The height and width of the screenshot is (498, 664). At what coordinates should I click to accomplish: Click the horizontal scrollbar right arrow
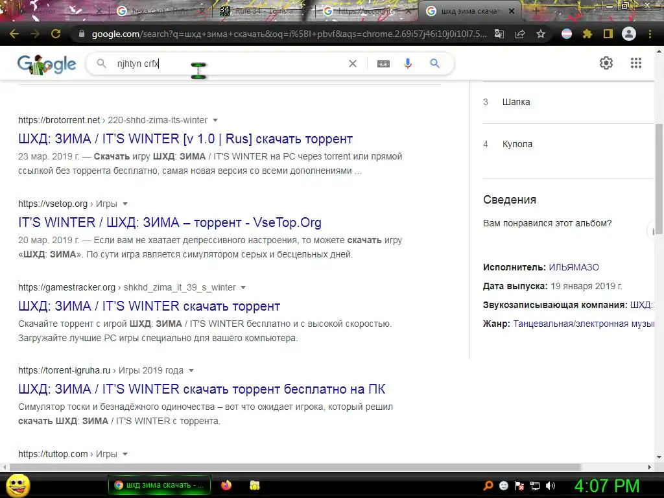650,467
